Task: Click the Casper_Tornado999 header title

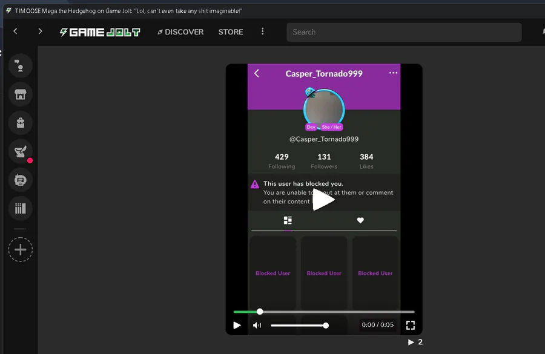Action: click(x=324, y=74)
